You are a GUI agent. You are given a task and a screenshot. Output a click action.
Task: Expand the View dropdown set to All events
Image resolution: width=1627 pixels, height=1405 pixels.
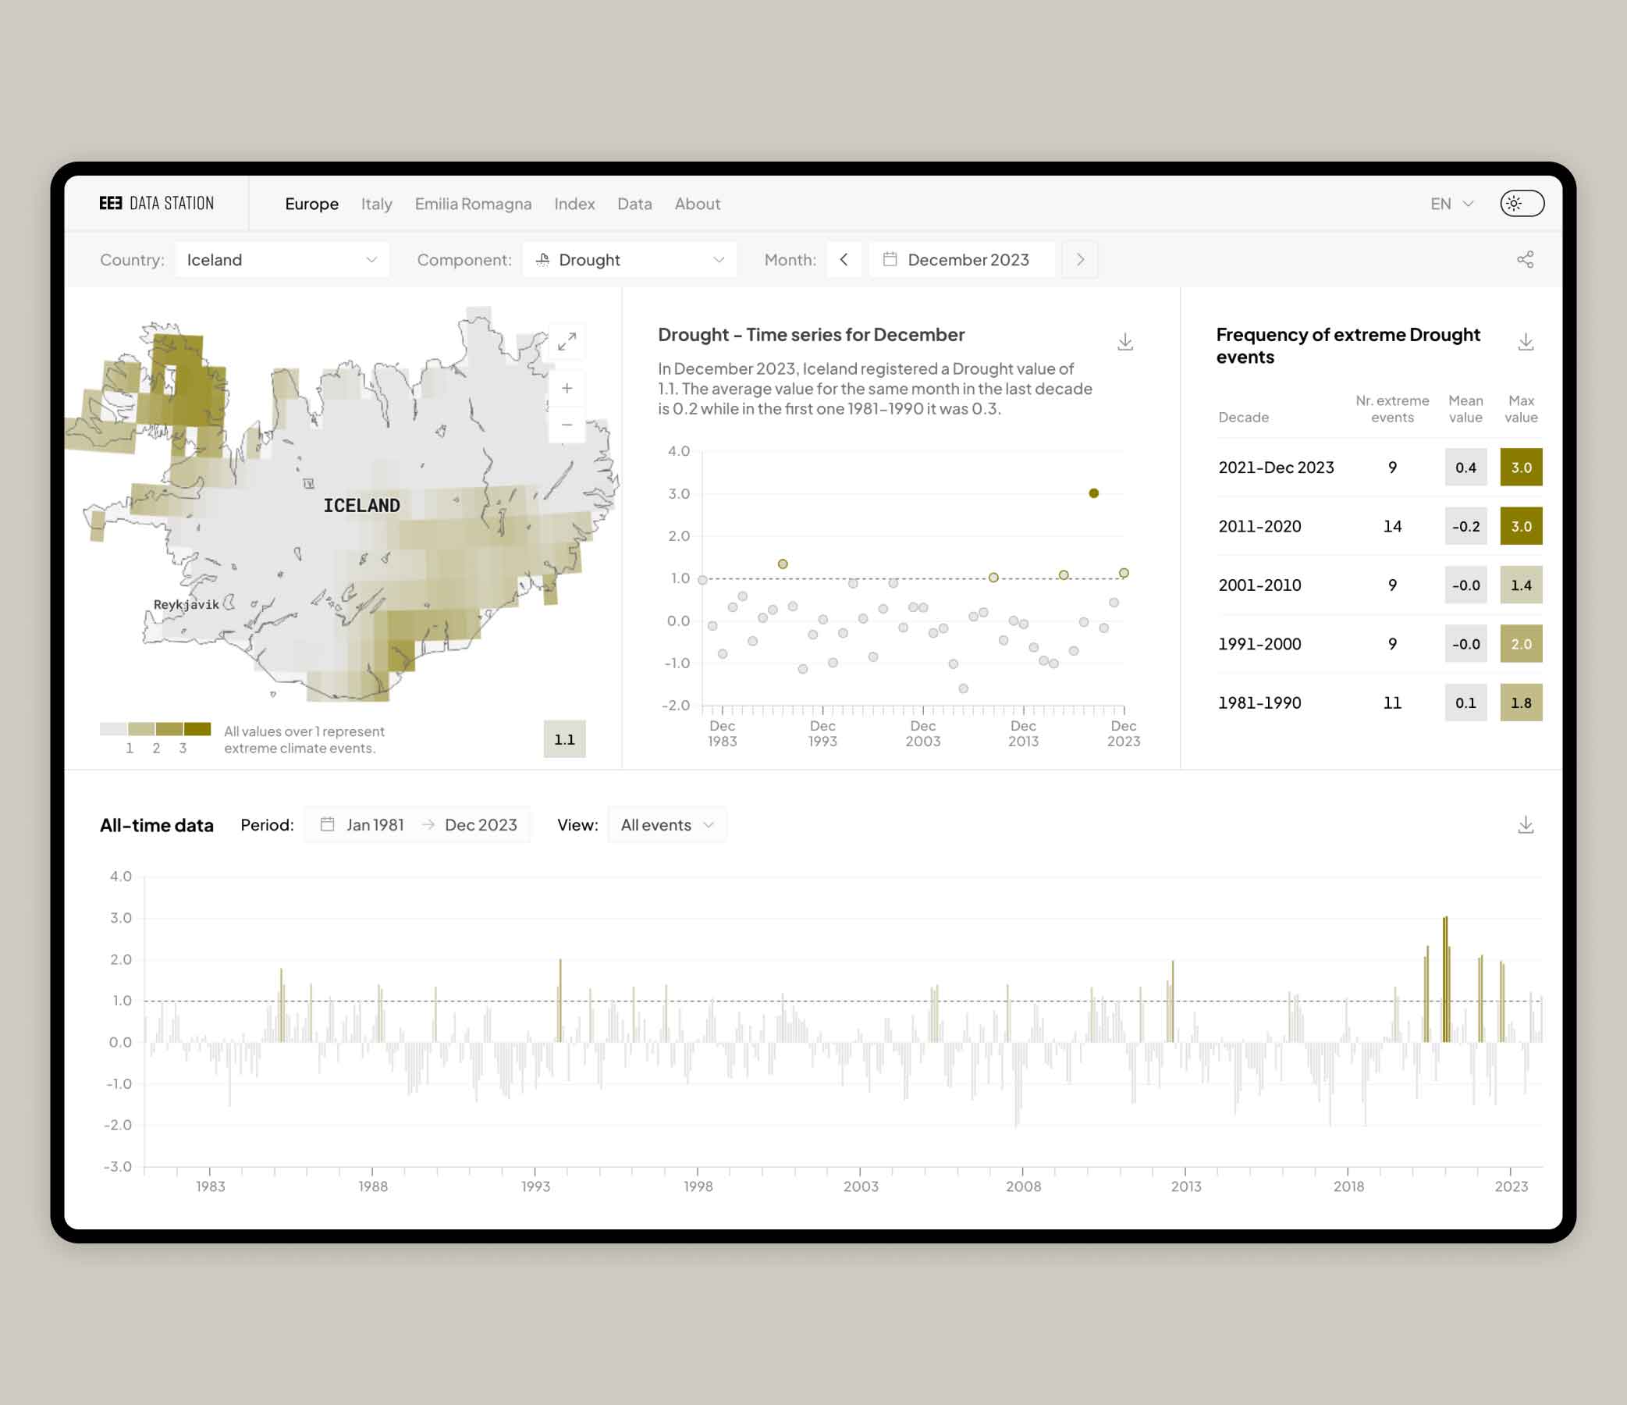tap(666, 824)
